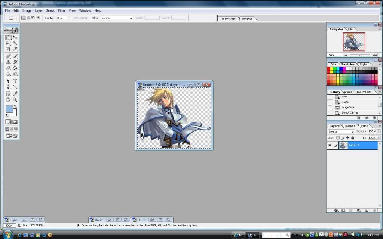This screenshot has width=383, height=239.
Task: Toggle lock image pixels
Action: (x=343, y=138)
